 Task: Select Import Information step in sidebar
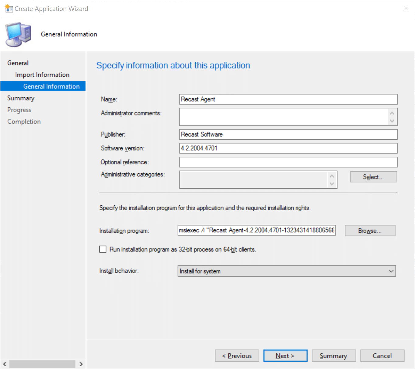click(x=42, y=75)
